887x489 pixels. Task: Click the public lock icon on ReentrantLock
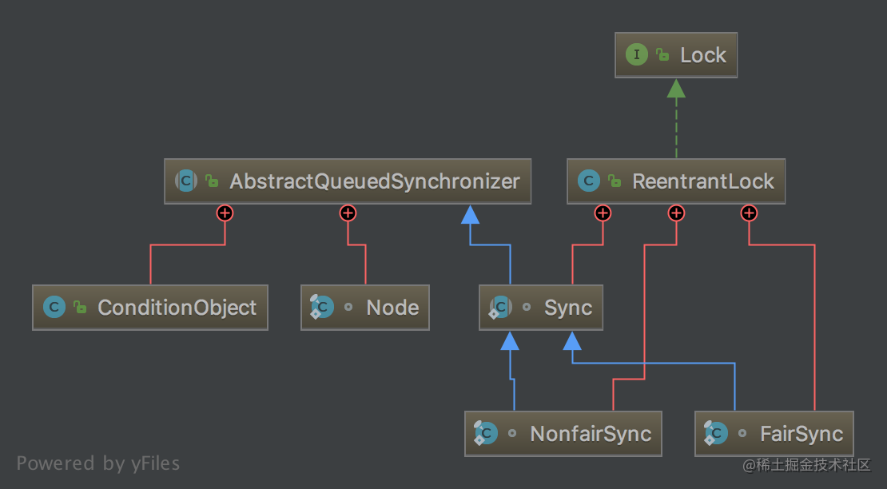click(x=615, y=181)
